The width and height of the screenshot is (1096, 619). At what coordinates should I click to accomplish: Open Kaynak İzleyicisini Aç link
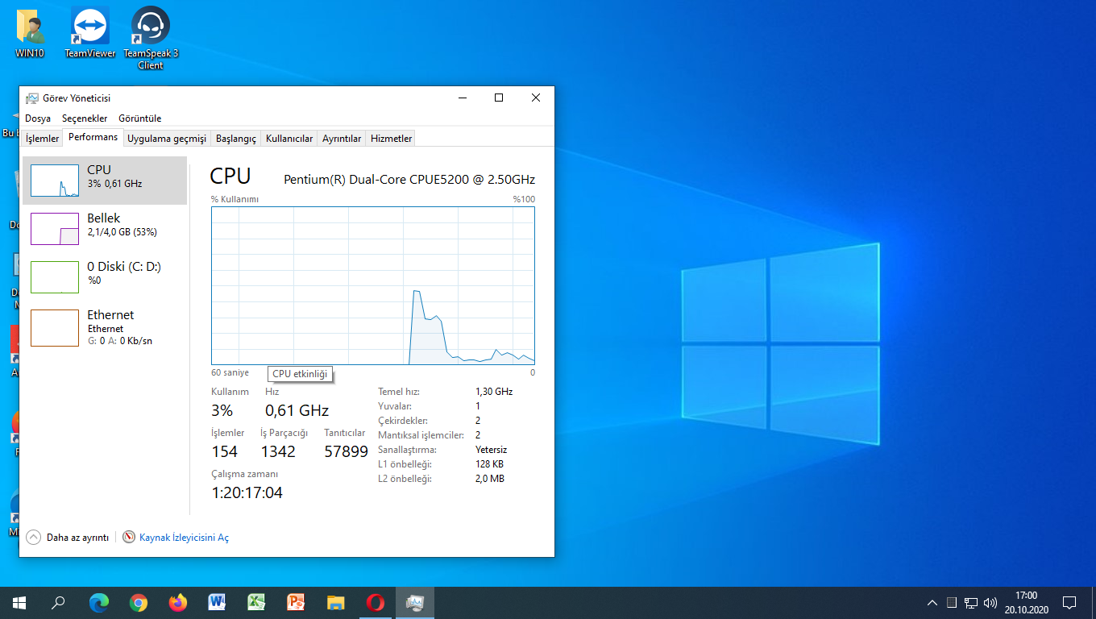[x=183, y=538]
